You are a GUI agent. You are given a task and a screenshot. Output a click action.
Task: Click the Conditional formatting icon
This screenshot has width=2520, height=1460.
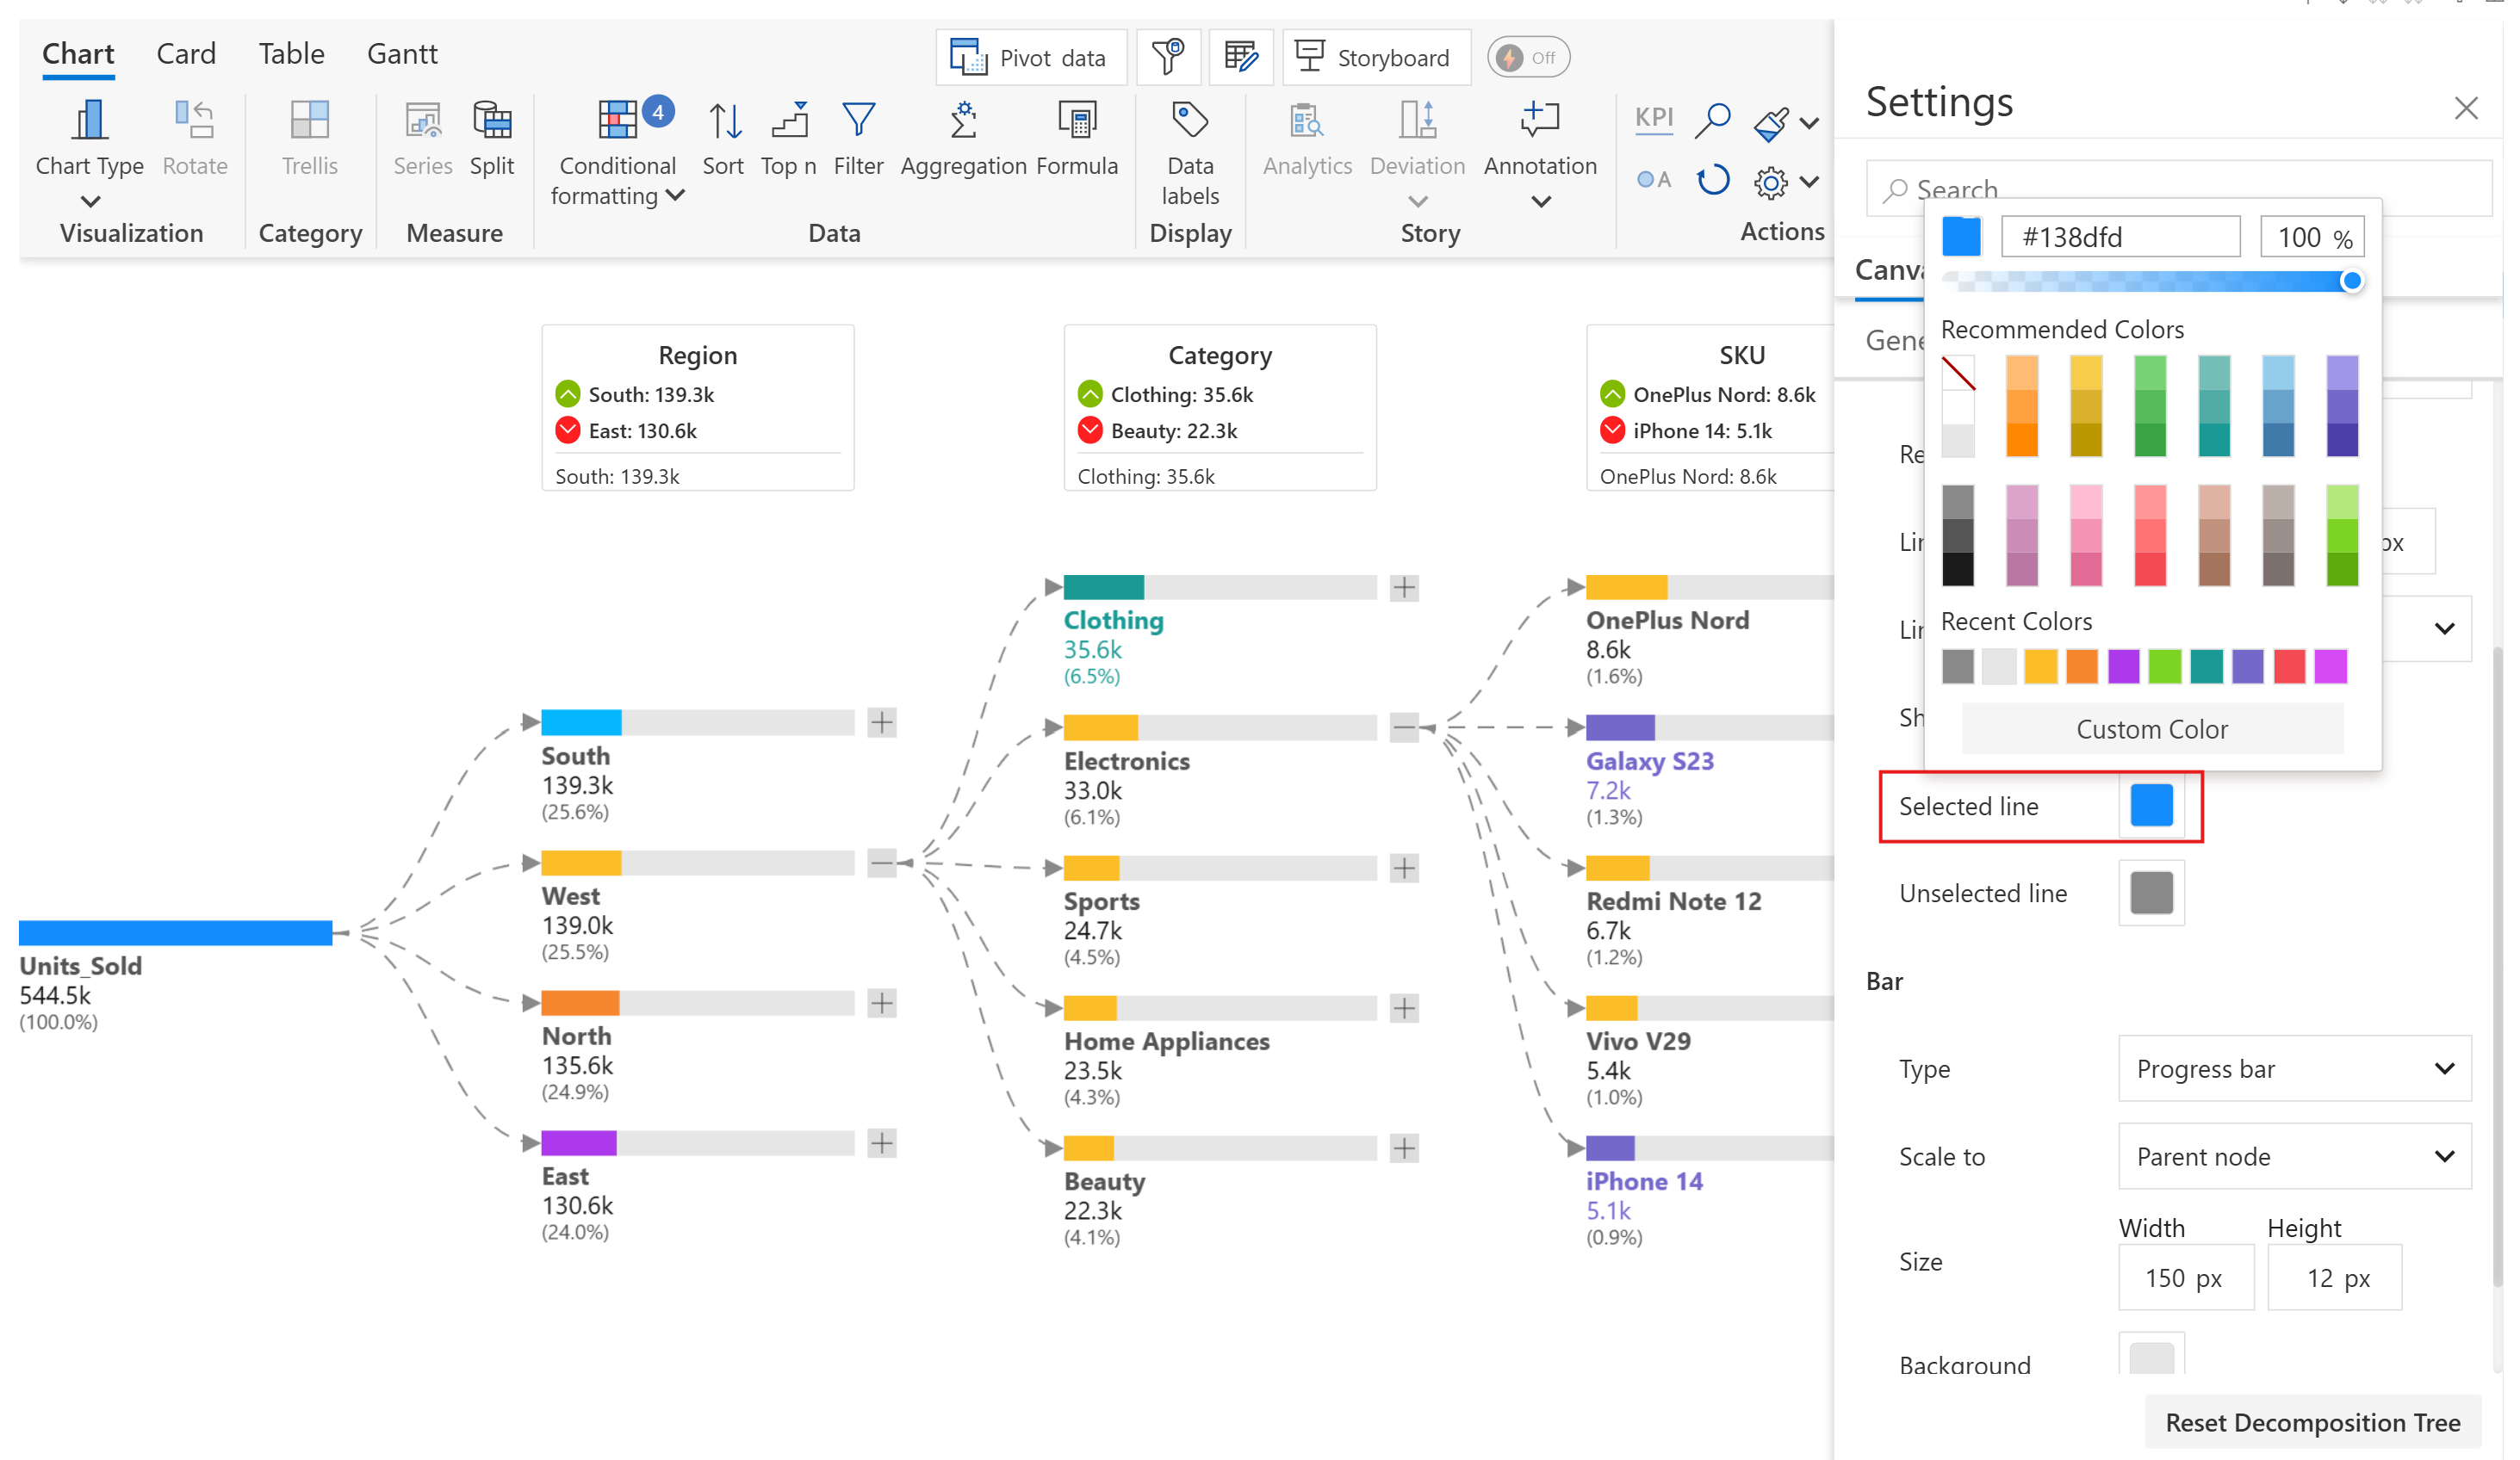(x=617, y=121)
